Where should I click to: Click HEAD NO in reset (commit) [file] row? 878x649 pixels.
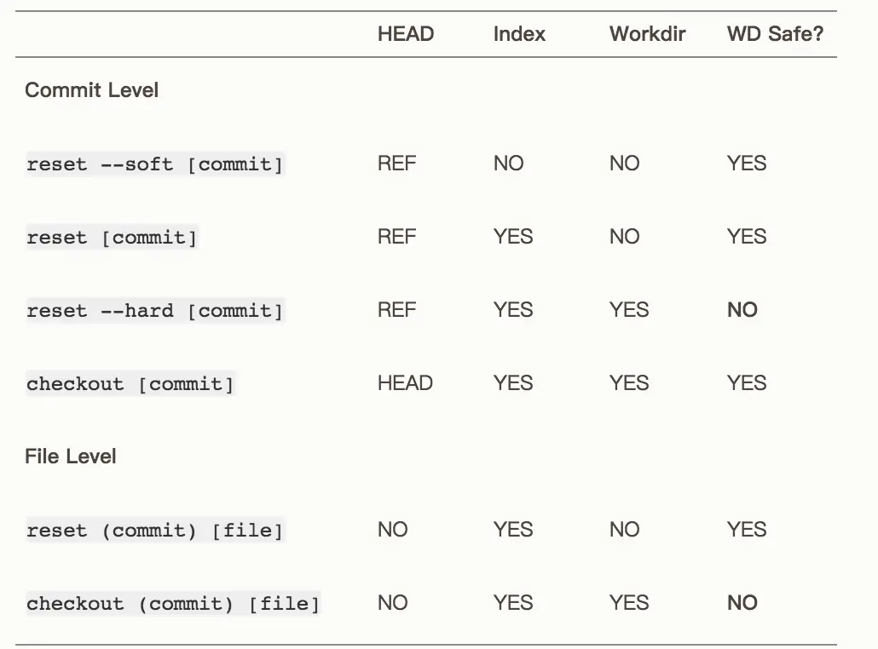click(392, 530)
